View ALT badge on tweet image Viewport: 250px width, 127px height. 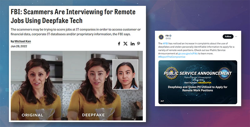click(162, 101)
